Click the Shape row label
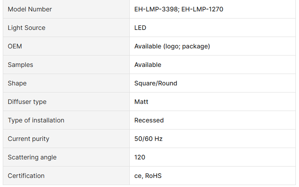 17,83
